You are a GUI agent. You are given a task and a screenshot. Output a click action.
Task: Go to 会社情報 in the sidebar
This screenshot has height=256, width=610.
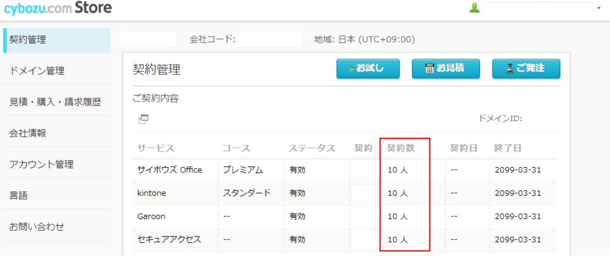click(28, 134)
